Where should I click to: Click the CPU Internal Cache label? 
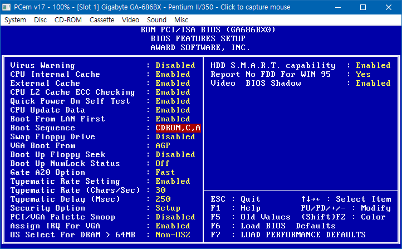pyautogui.click(x=55, y=74)
